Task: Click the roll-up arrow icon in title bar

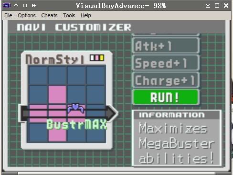Action: pos(16,5)
